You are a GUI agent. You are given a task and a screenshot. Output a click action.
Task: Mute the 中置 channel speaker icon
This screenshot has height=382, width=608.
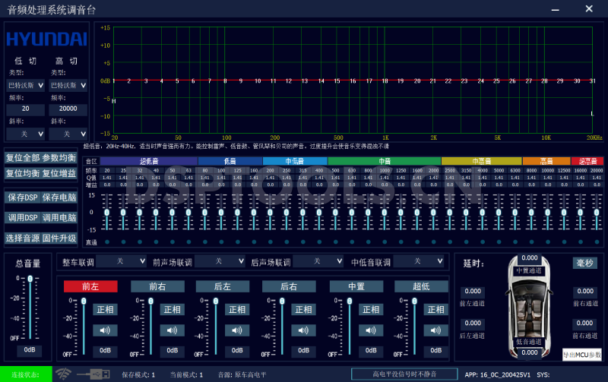369,330
